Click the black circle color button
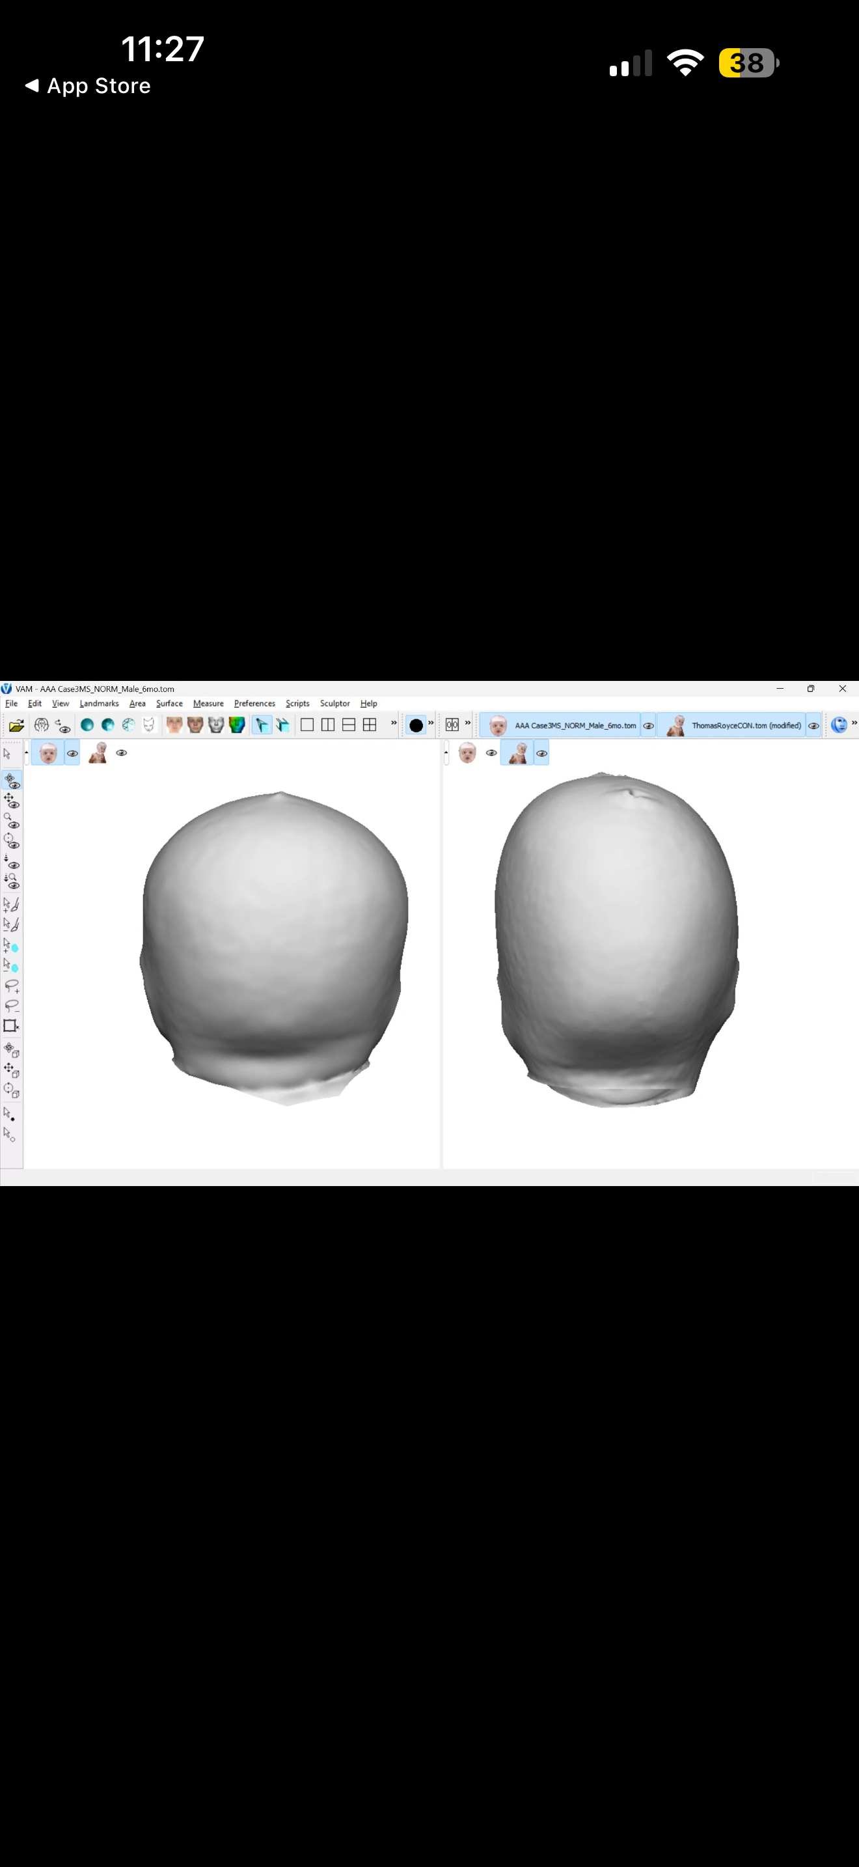Screen dimensions: 859x1867 pos(416,725)
